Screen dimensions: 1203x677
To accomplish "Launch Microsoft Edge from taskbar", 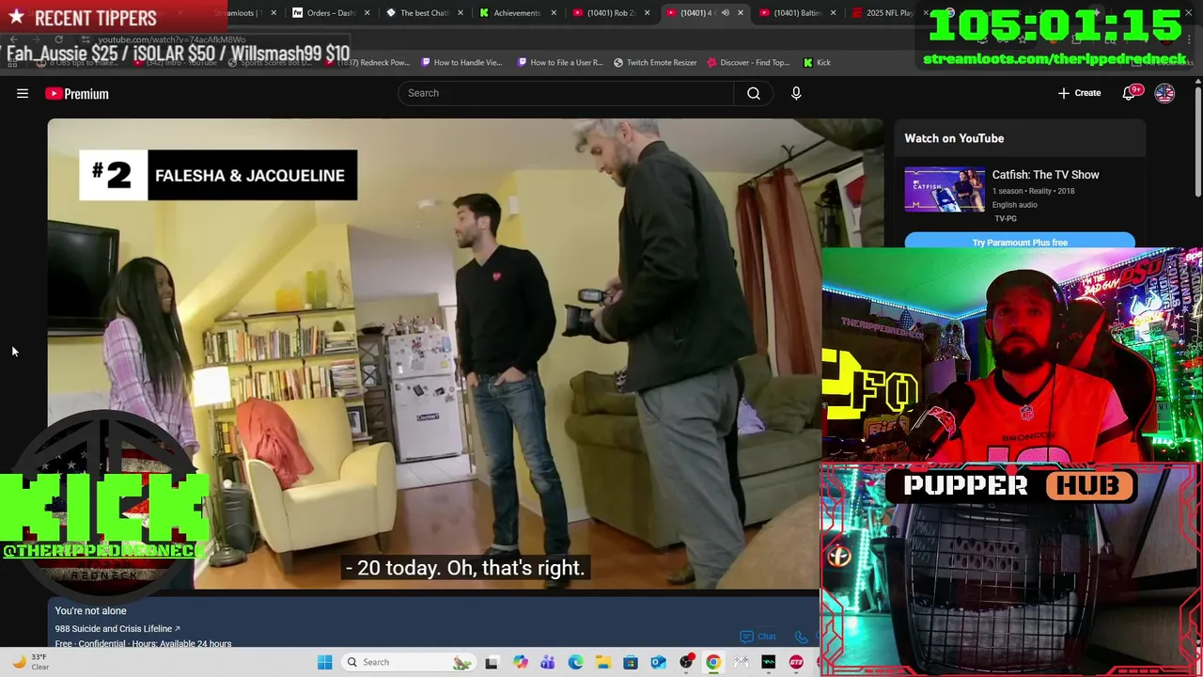I will (575, 662).
